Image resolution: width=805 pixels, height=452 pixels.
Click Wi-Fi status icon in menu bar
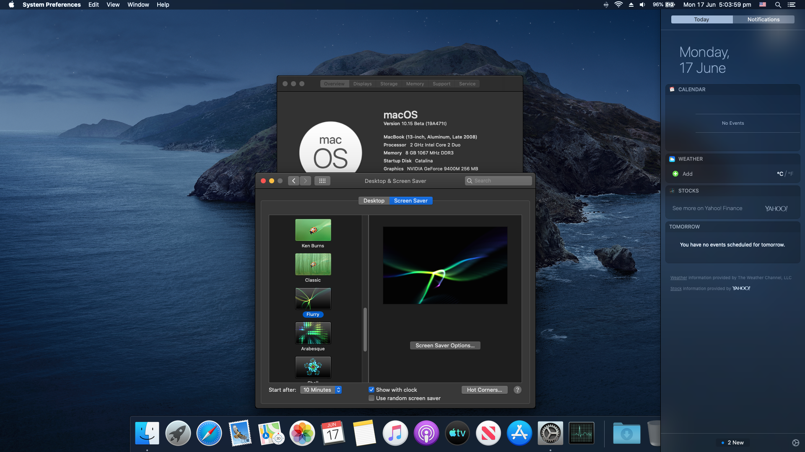[x=618, y=5]
